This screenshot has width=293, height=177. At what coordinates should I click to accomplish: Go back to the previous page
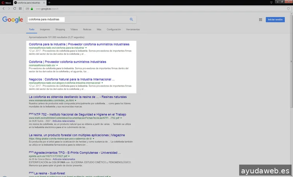click(4, 8)
